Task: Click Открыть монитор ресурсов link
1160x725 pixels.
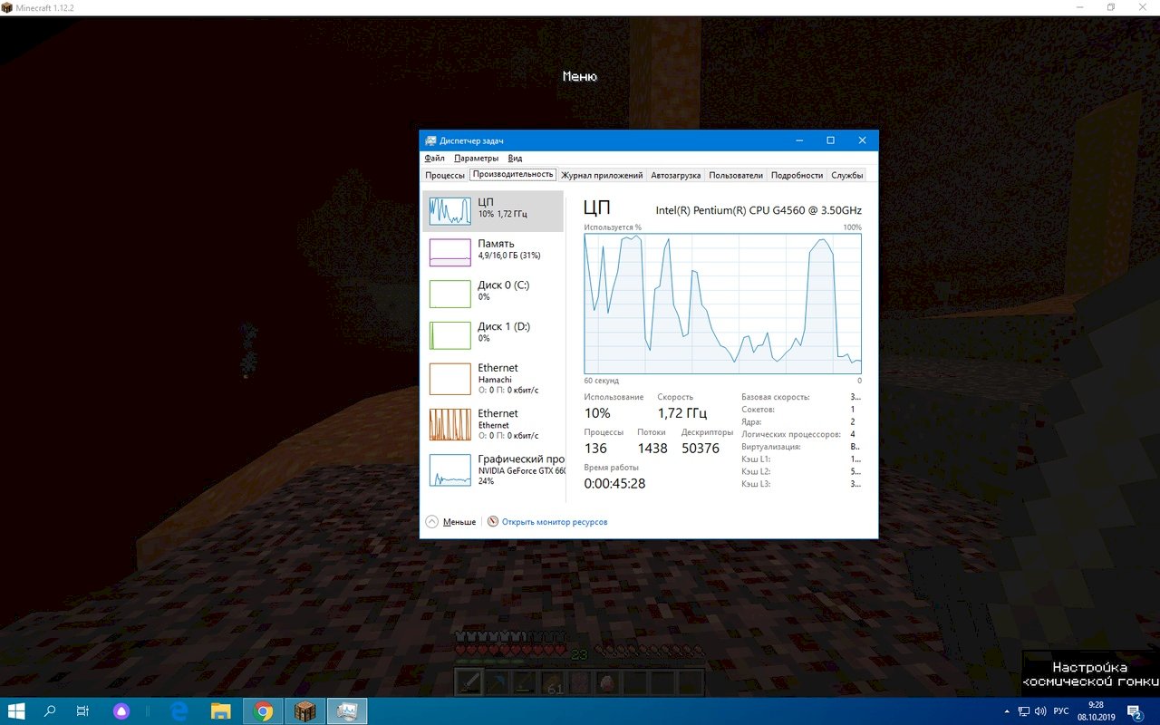Action: (555, 522)
